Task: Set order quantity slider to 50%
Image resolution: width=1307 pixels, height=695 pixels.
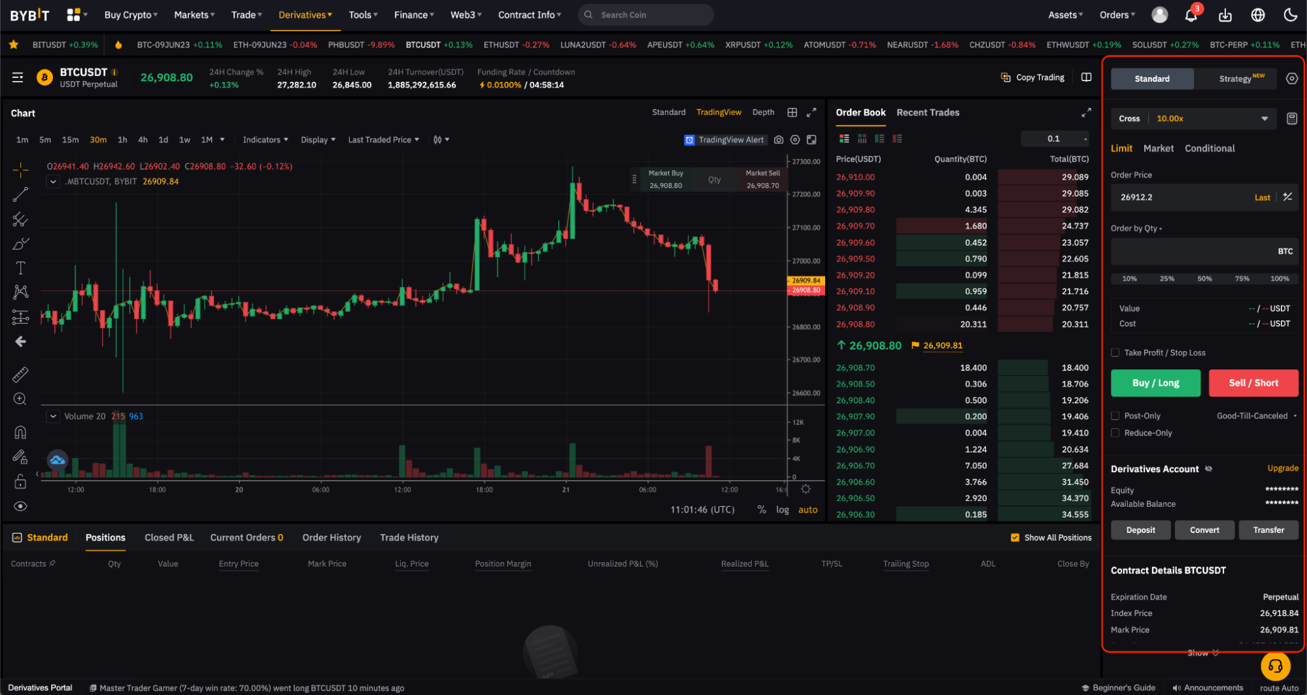Action: pos(1205,279)
